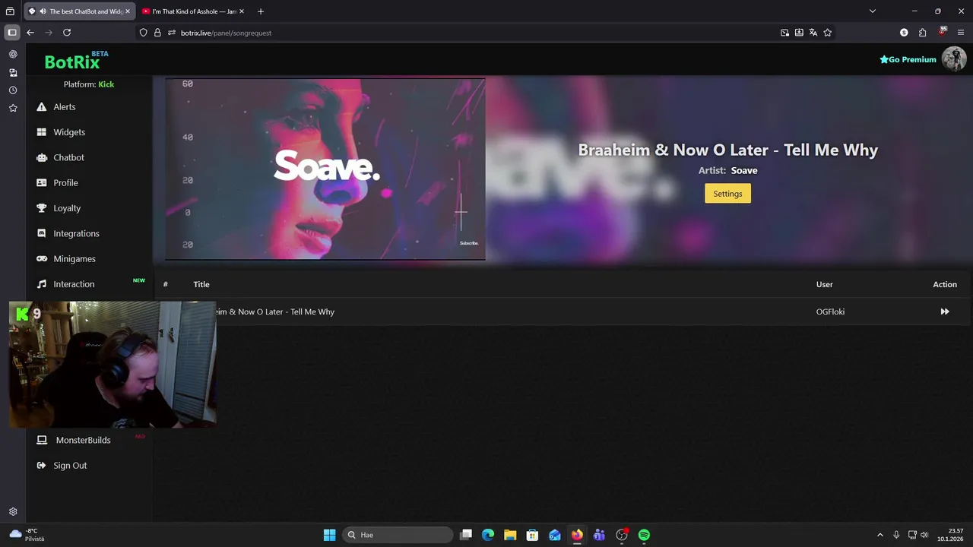Close the BotRix browser tab
The image size is (973, 547).
click(128, 11)
